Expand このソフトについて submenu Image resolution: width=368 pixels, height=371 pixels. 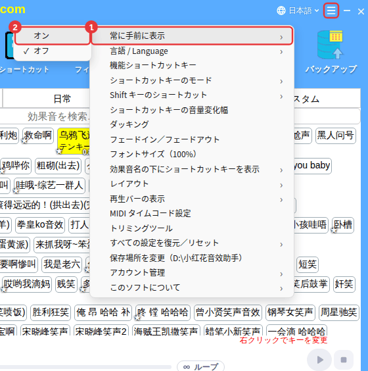192,287
